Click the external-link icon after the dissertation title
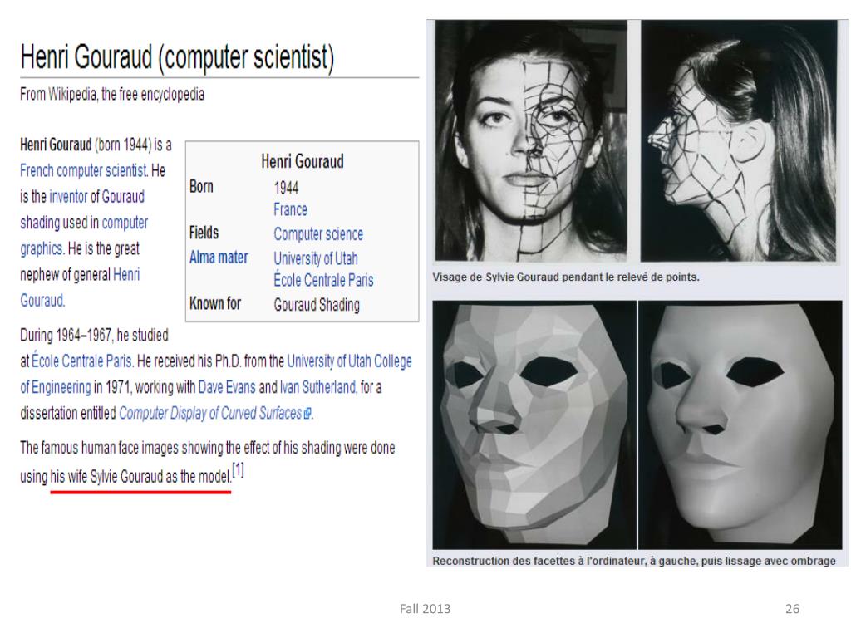The height and width of the screenshot is (638, 851). point(307,414)
